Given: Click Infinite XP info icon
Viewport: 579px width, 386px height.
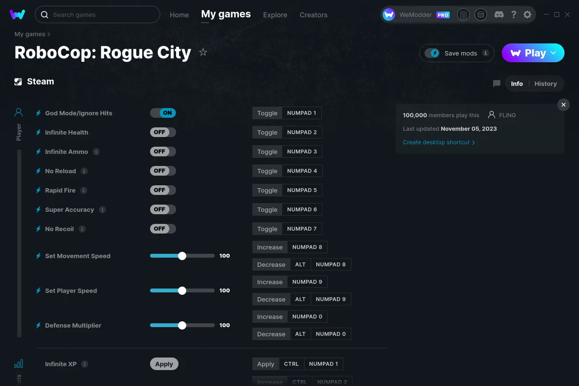Looking at the screenshot, I should pos(85,364).
